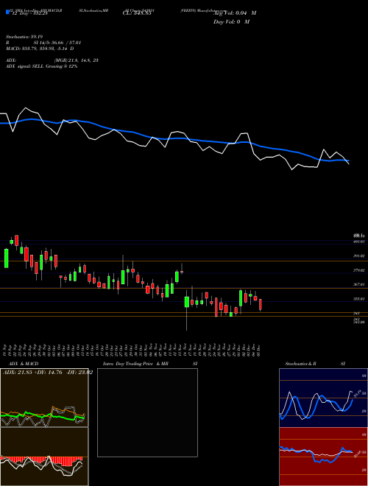Click the 342.66 price axis label
The height and width of the screenshot is (486, 368).
(359, 323)
